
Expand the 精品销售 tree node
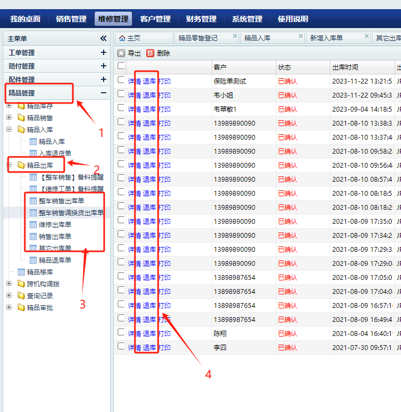click(9, 118)
